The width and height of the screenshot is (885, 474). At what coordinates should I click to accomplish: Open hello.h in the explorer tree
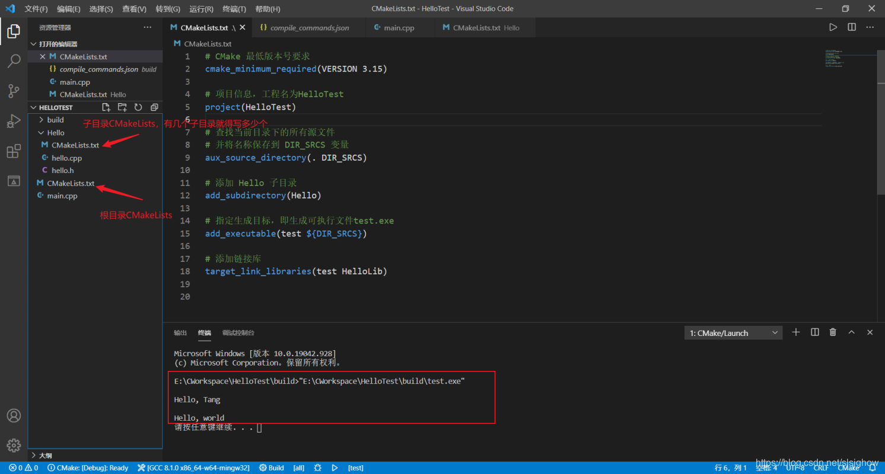click(95, 171)
